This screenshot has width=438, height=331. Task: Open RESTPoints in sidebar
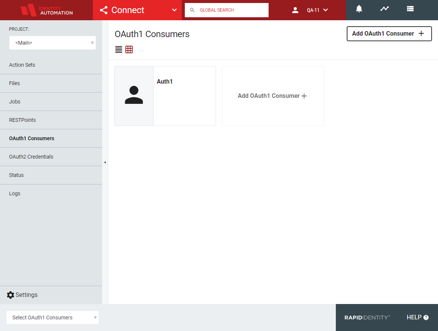[51, 120]
